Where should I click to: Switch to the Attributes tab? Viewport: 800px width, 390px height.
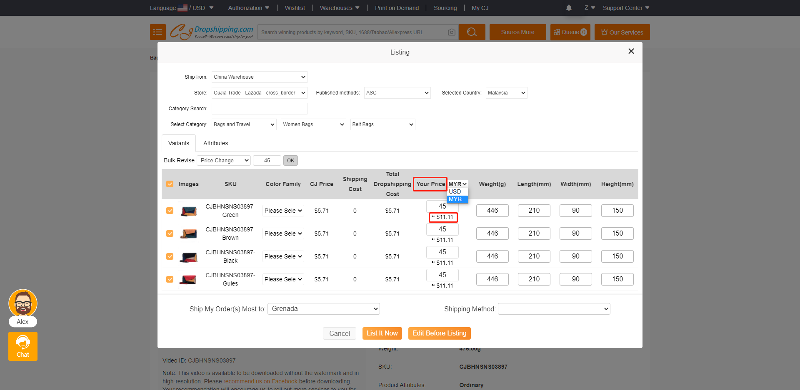(215, 143)
